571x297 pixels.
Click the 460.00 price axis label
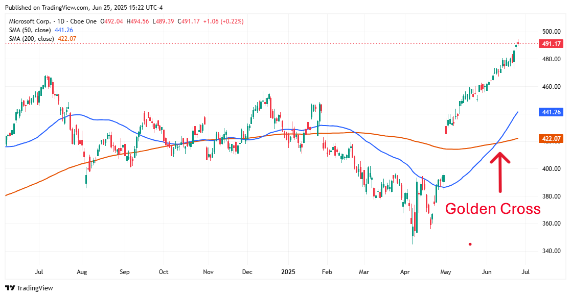coord(552,87)
